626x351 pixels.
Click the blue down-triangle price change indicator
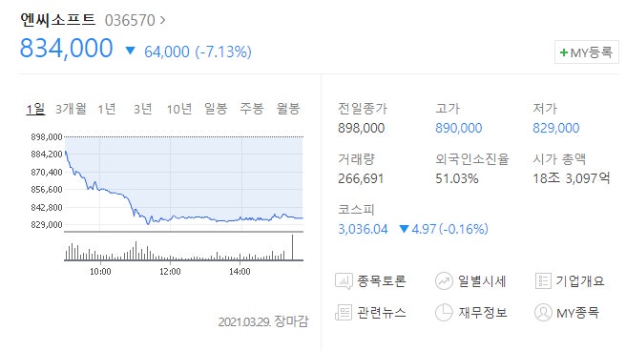pyautogui.click(x=130, y=51)
